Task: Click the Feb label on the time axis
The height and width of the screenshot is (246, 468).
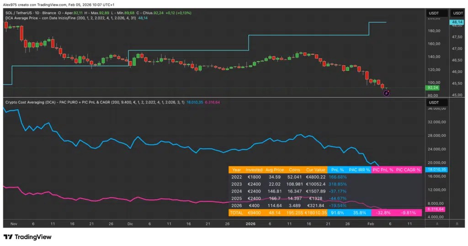Action: tap(370, 224)
